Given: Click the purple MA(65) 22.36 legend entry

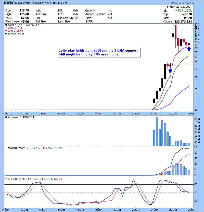Looking at the screenshot, I should 14,28.
